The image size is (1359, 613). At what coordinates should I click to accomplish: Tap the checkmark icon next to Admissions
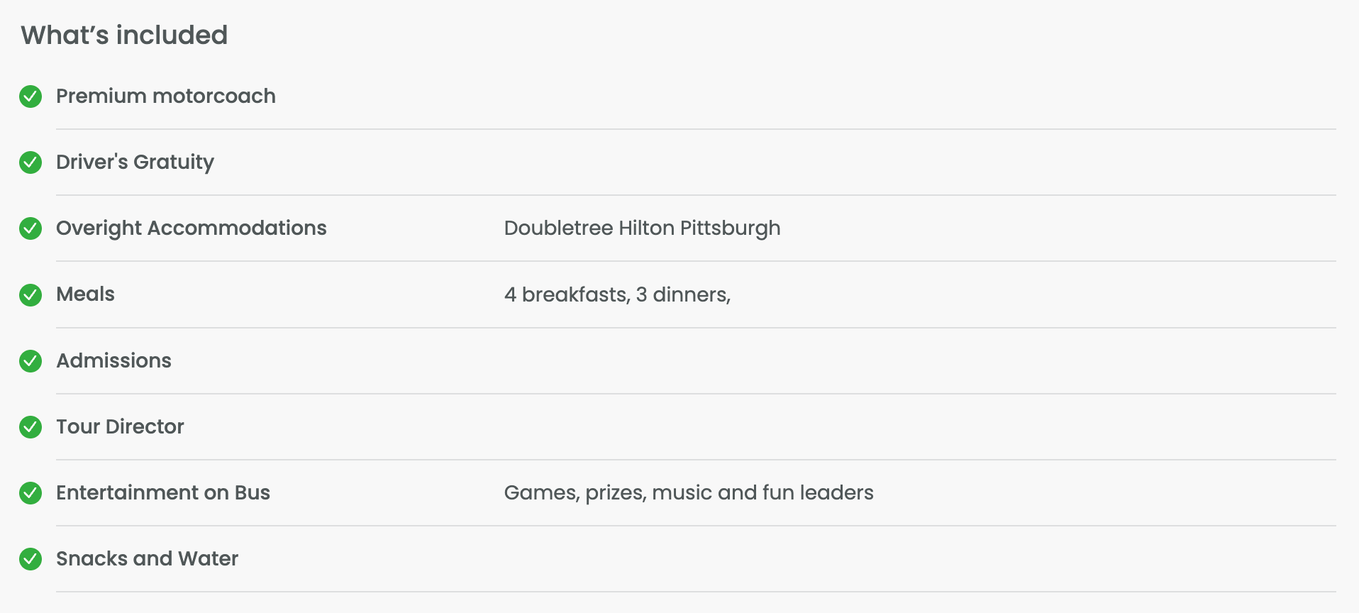30,361
